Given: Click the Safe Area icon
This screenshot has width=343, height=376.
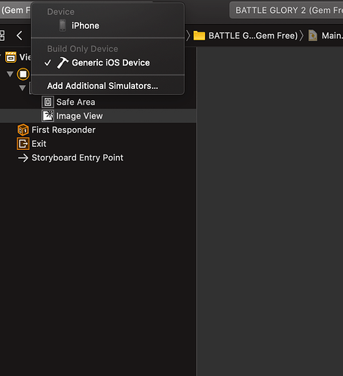Looking at the screenshot, I should coord(47,102).
